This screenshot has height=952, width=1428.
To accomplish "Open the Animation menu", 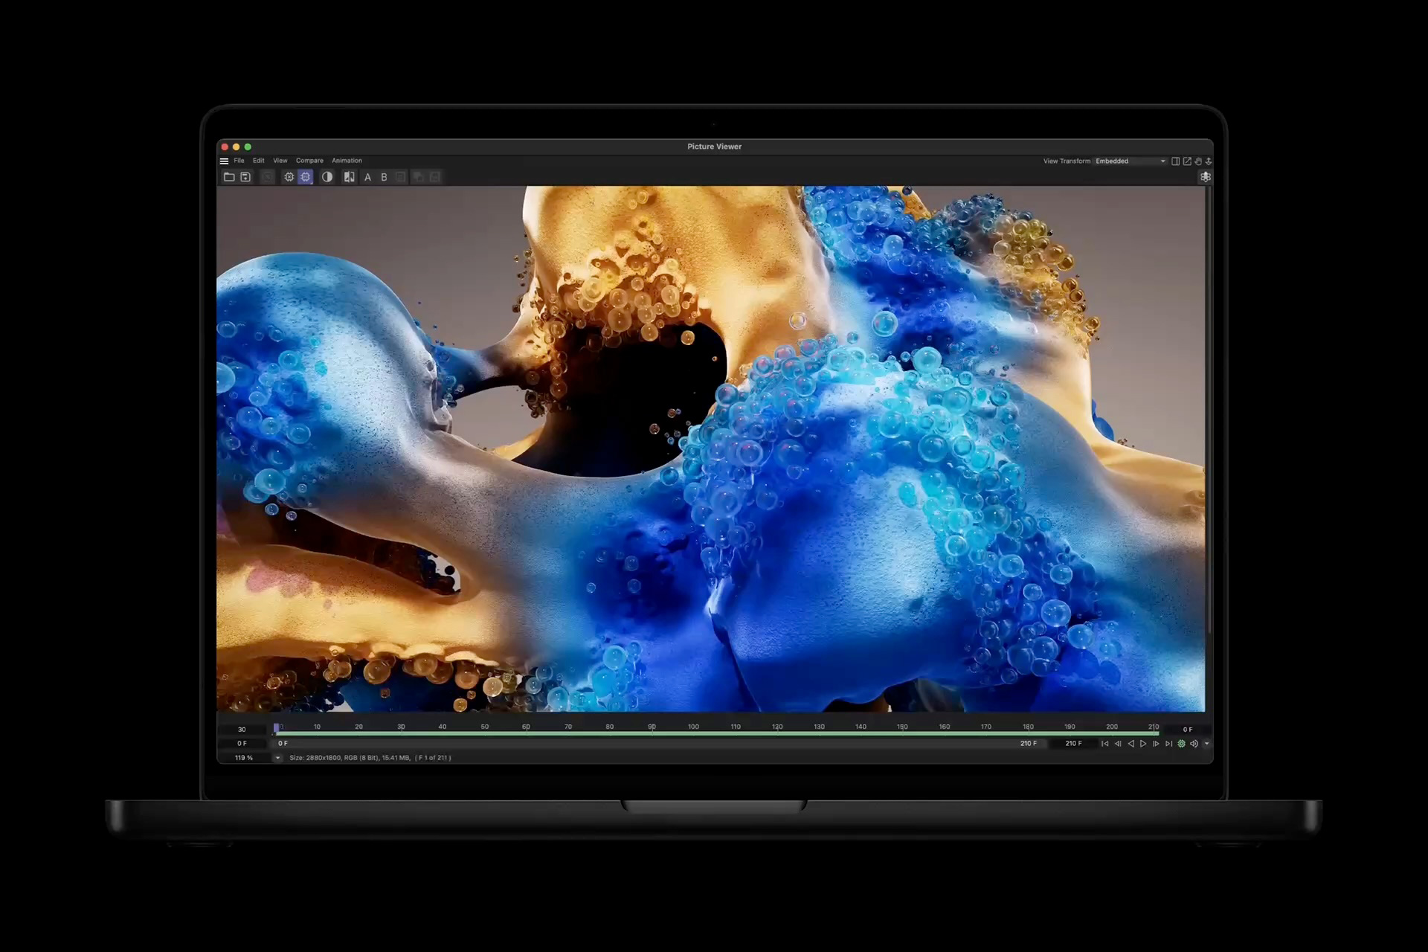I will click(x=347, y=161).
